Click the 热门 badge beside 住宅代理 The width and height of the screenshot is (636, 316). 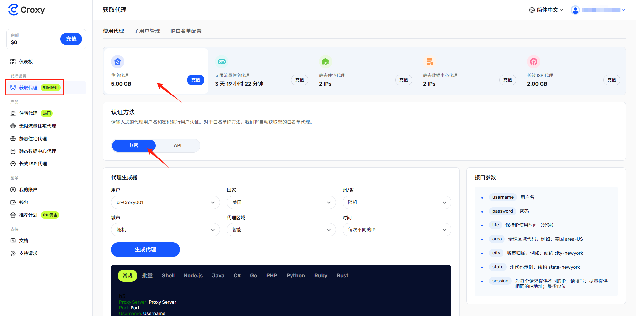tap(47, 113)
